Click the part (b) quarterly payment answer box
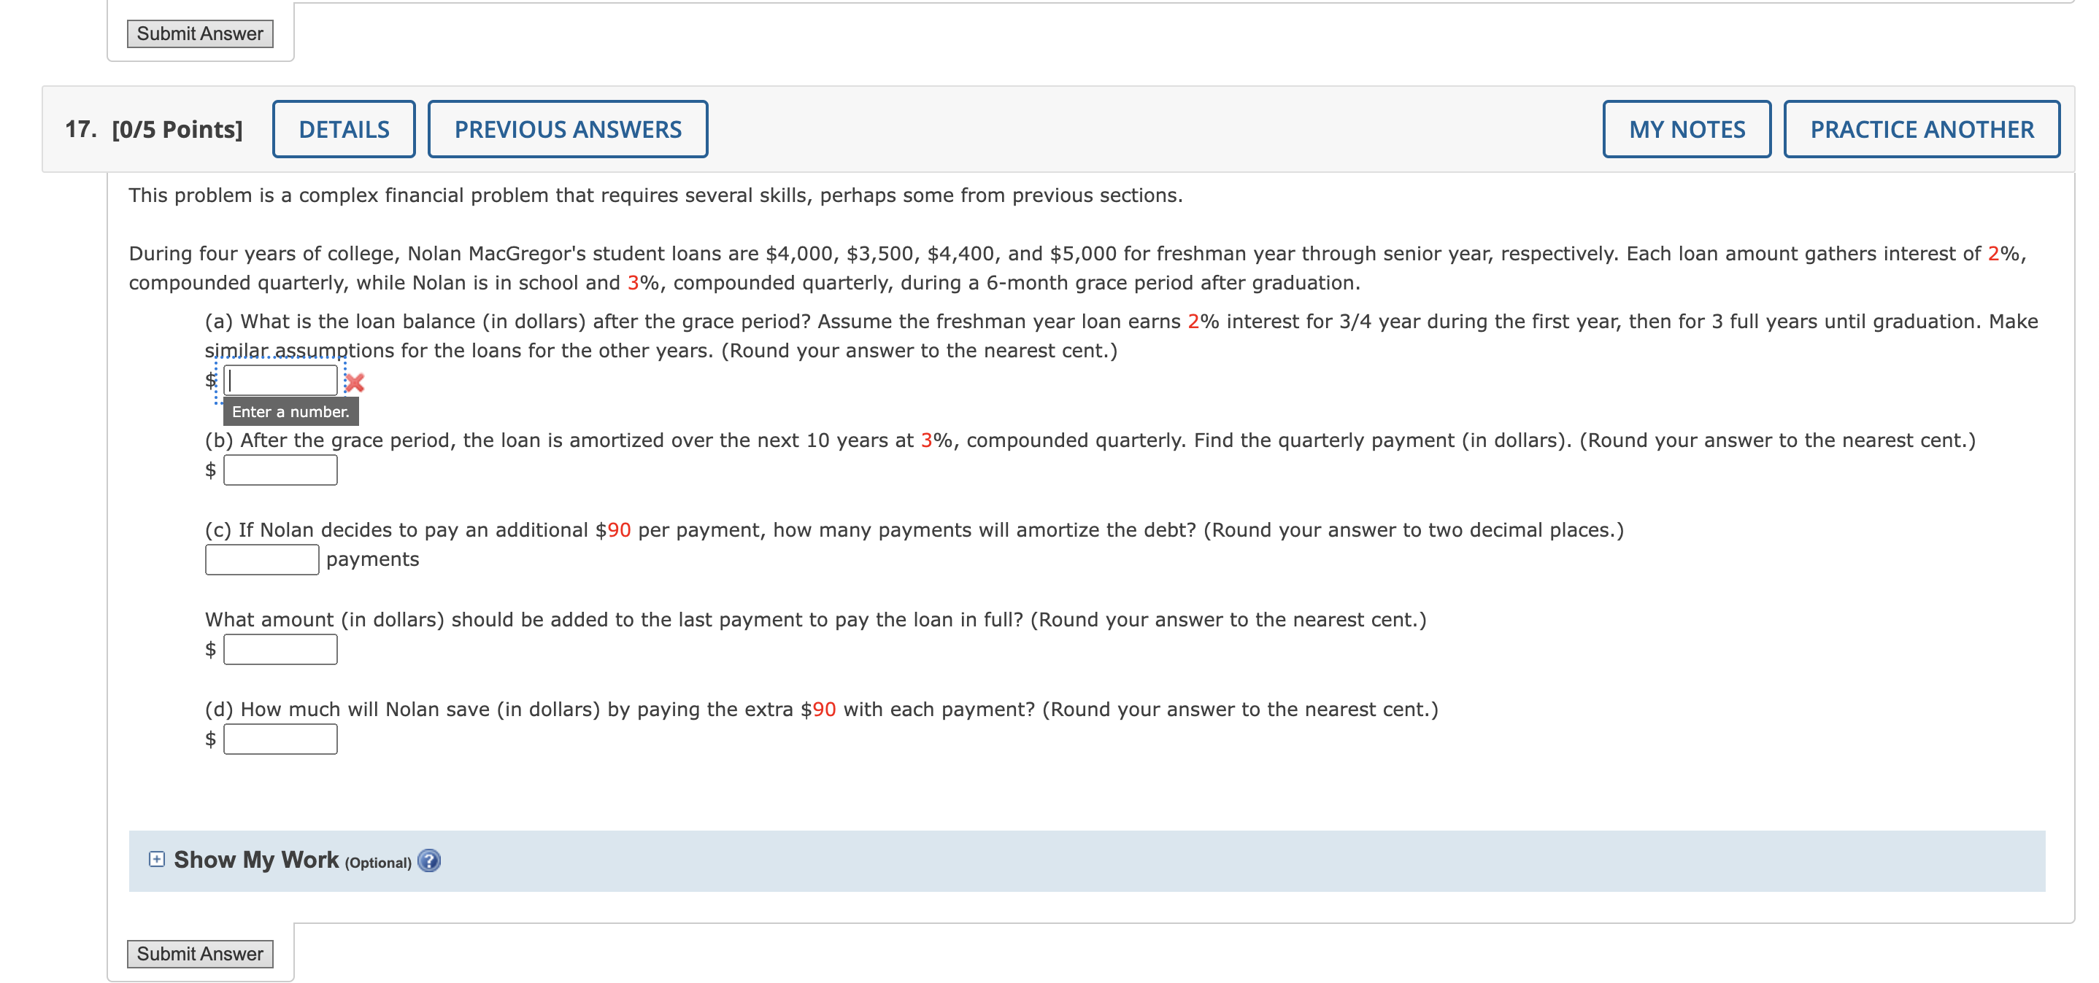Screen dimensions: 2099x983 point(280,470)
